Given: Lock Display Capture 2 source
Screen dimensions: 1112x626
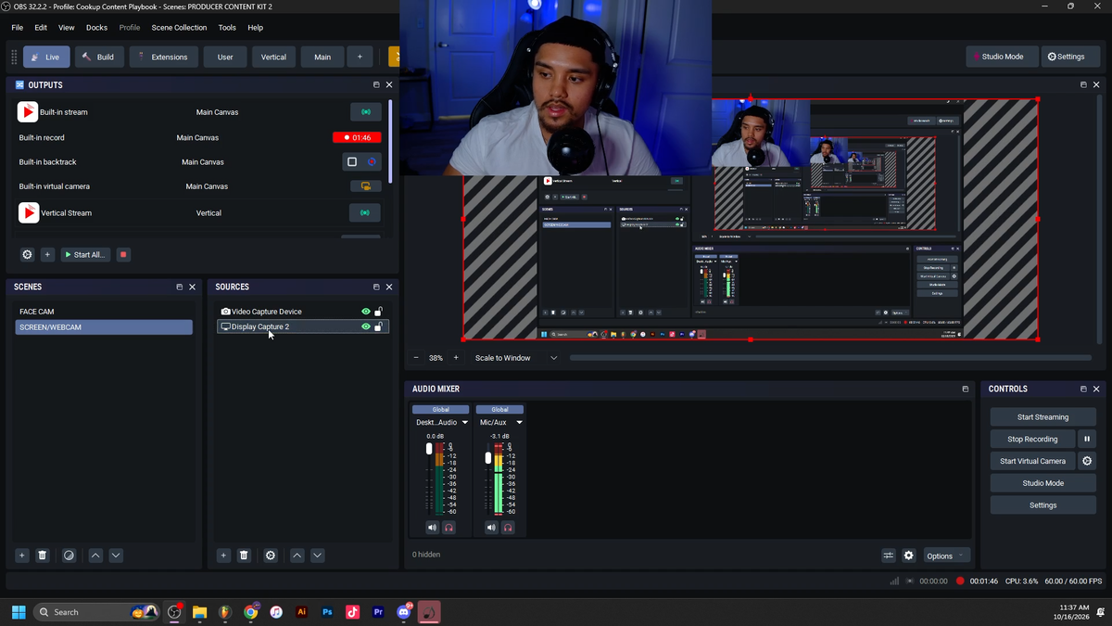Looking at the screenshot, I should (379, 326).
